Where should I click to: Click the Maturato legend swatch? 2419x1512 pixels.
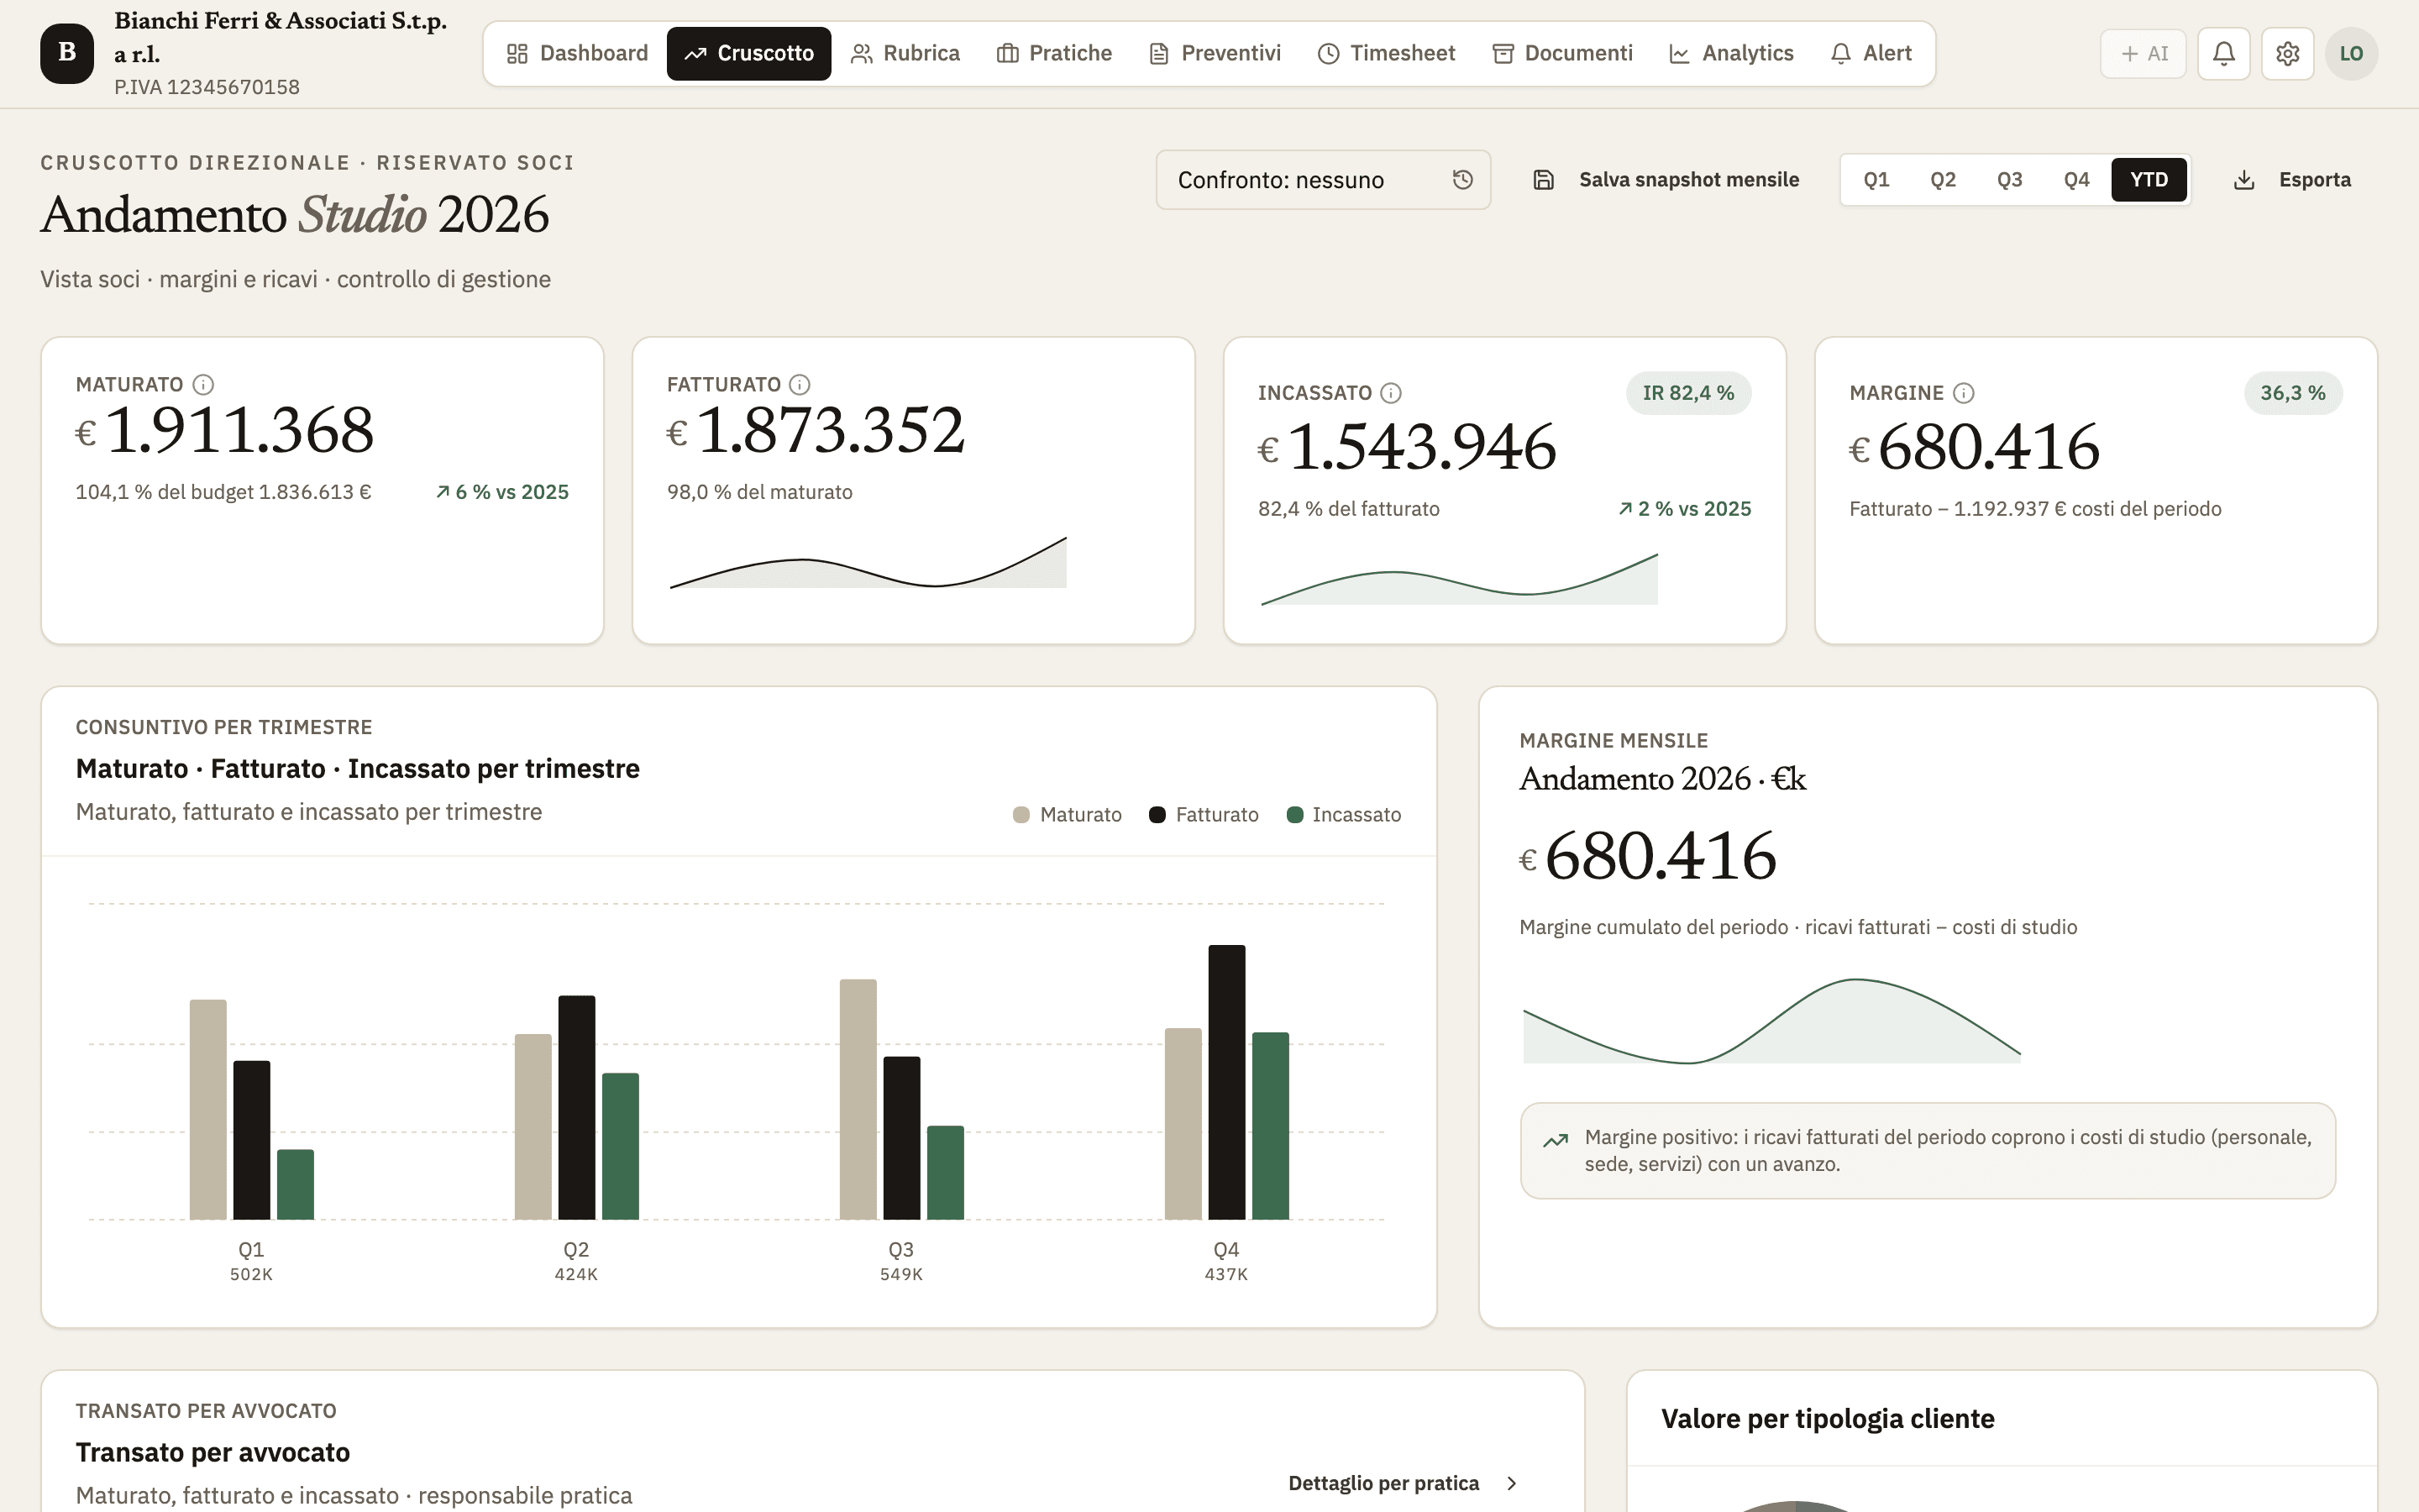pyautogui.click(x=1021, y=815)
